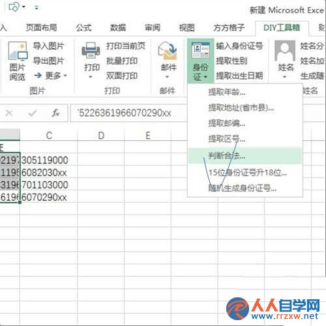Click the fx insert function icon

pos(55,113)
